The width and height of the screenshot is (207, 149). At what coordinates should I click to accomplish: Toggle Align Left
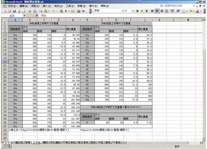click(152, 11)
